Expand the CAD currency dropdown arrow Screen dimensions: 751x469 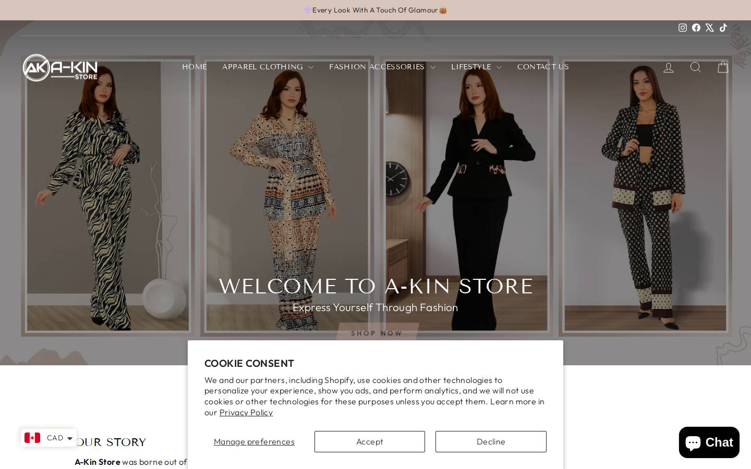click(70, 438)
